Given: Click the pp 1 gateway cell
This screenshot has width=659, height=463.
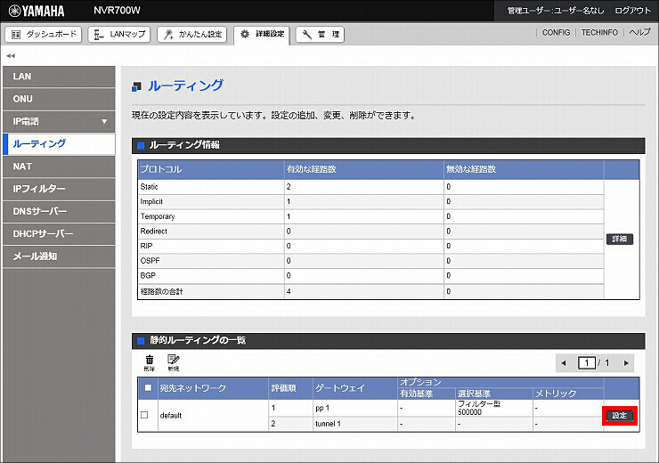Looking at the screenshot, I should tap(355, 408).
